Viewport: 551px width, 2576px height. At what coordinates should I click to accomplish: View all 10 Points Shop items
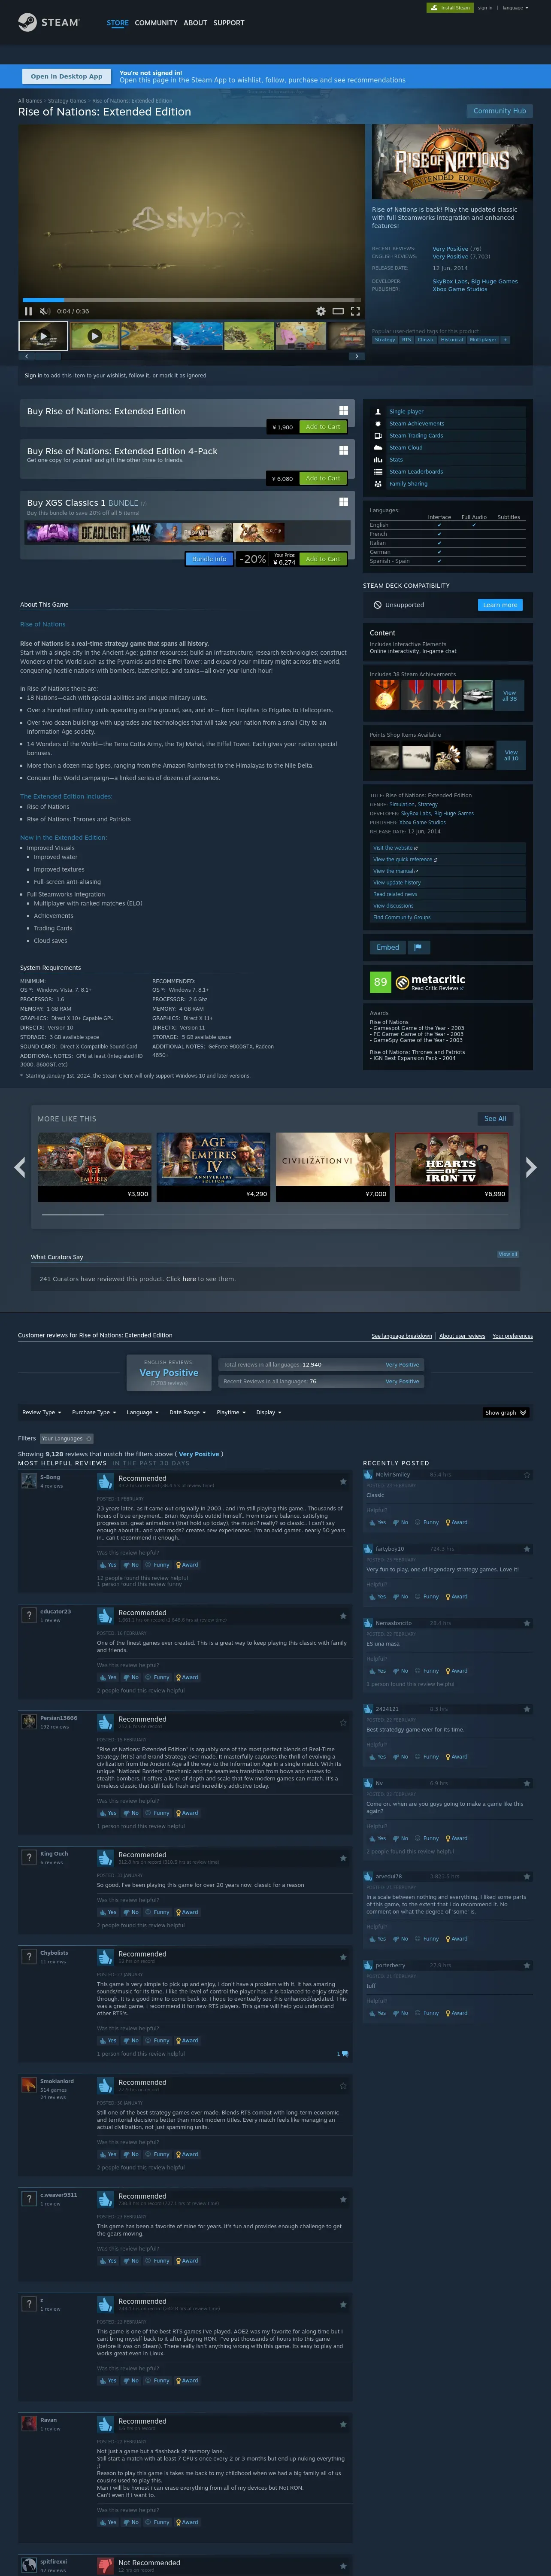click(511, 755)
